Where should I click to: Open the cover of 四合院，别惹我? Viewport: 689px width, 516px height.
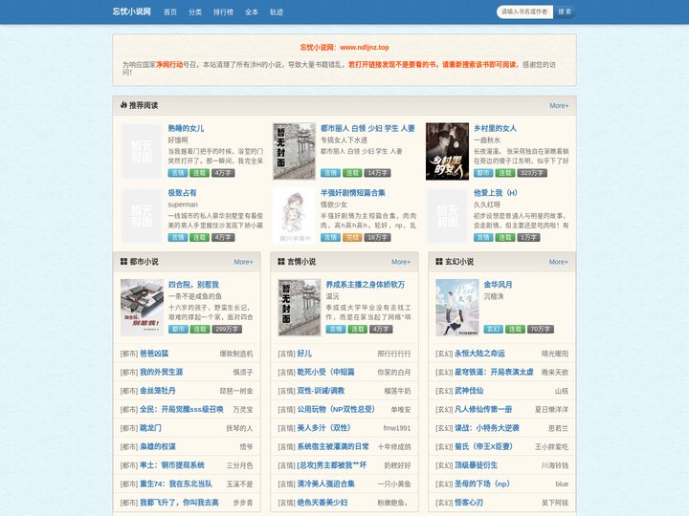click(x=142, y=308)
